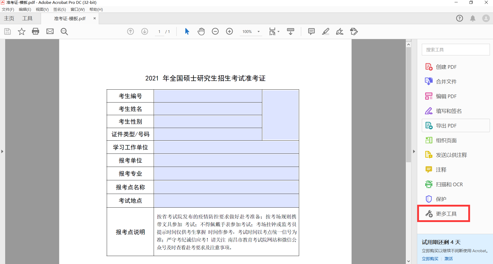Star the document as a favorite
The height and width of the screenshot is (264, 493).
click(22, 31)
